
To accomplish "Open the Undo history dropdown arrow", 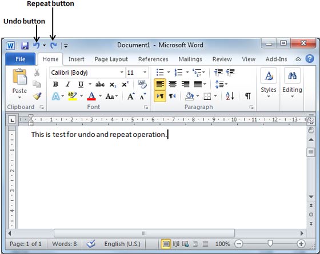I will click(45, 46).
